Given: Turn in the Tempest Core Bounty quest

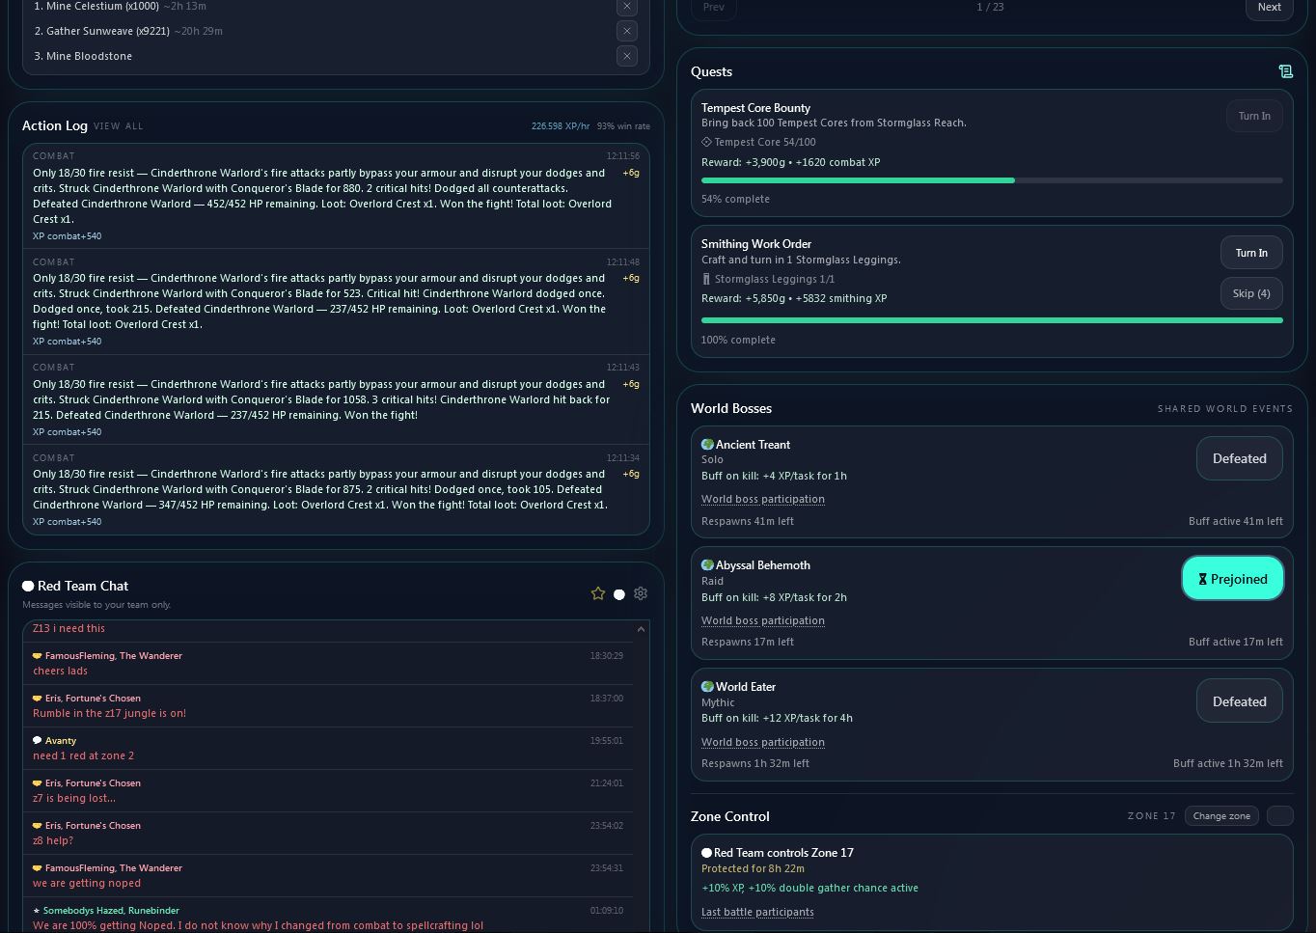Looking at the screenshot, I should [1254, 117].
